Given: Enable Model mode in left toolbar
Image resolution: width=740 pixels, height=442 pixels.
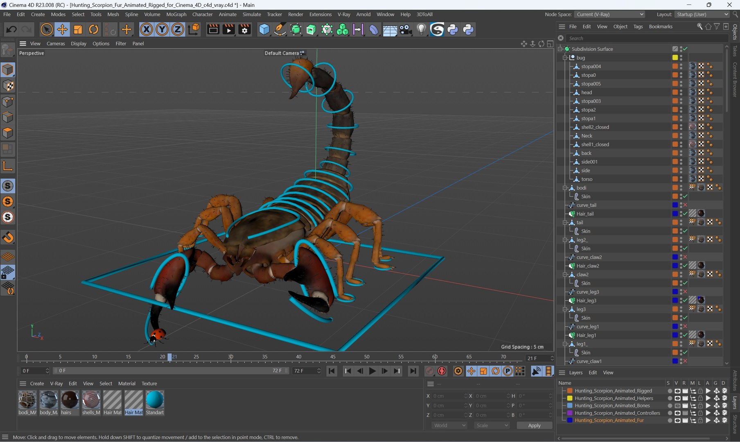Looking at the screenshot, I should coord(8,70).
